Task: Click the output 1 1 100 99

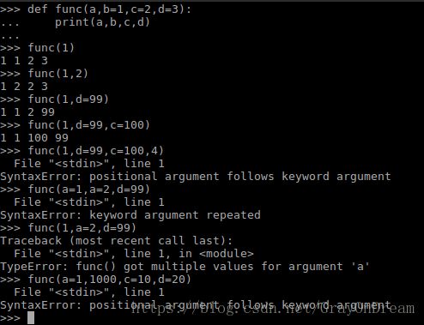Action: 34,137
